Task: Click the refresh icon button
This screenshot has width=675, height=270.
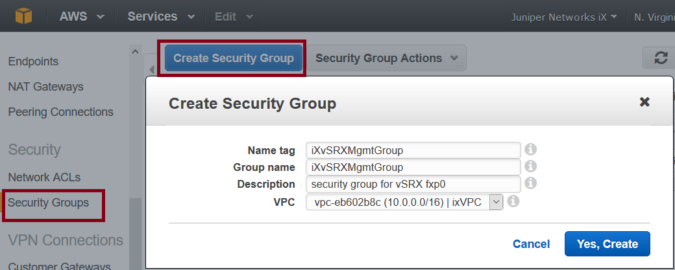Action: (661, 58)
